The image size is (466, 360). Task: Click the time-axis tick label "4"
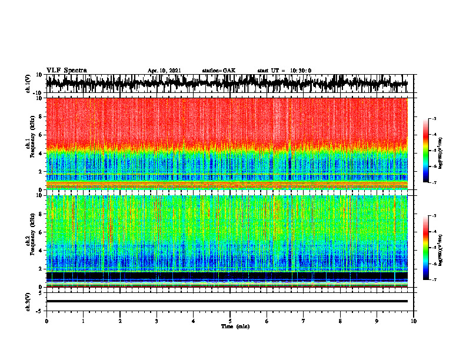[x=193, y=321]
